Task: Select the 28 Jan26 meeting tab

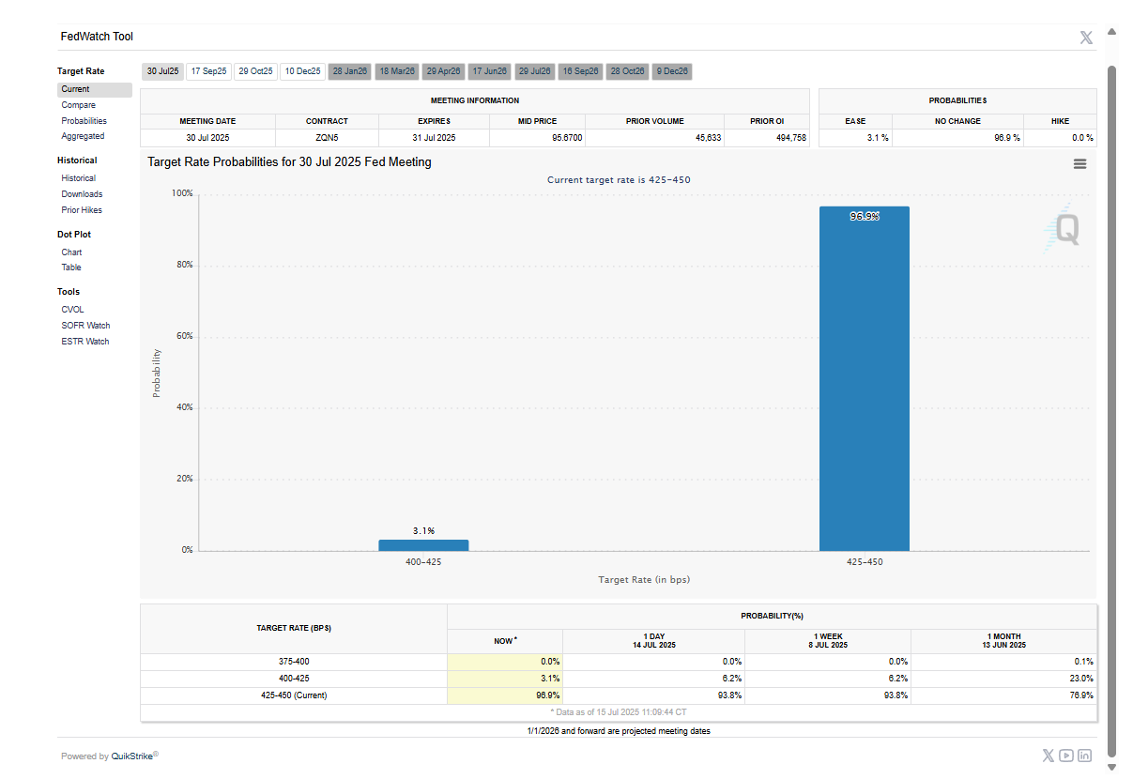Action: point(350,71)
